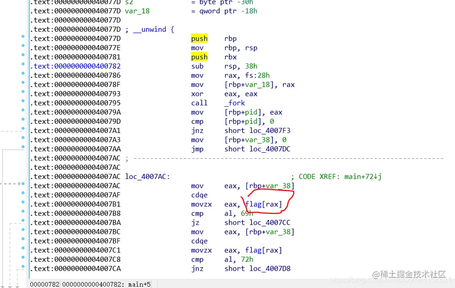
Task: Select the sub rsp, 38h instruction
Action: tap(224, 66)
